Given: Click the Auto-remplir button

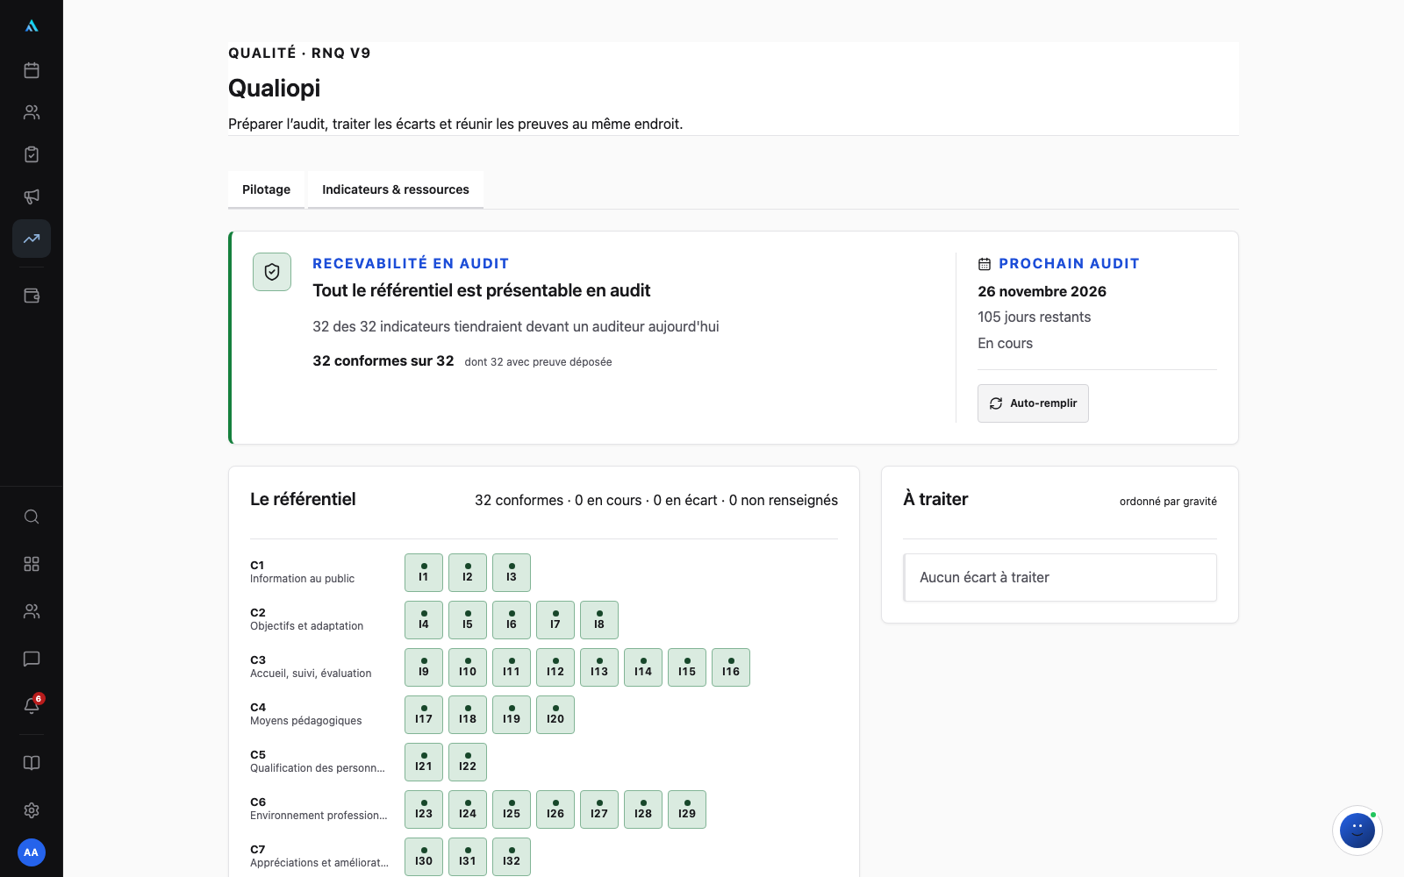Looking at the screenshot, I should 1033,403.
